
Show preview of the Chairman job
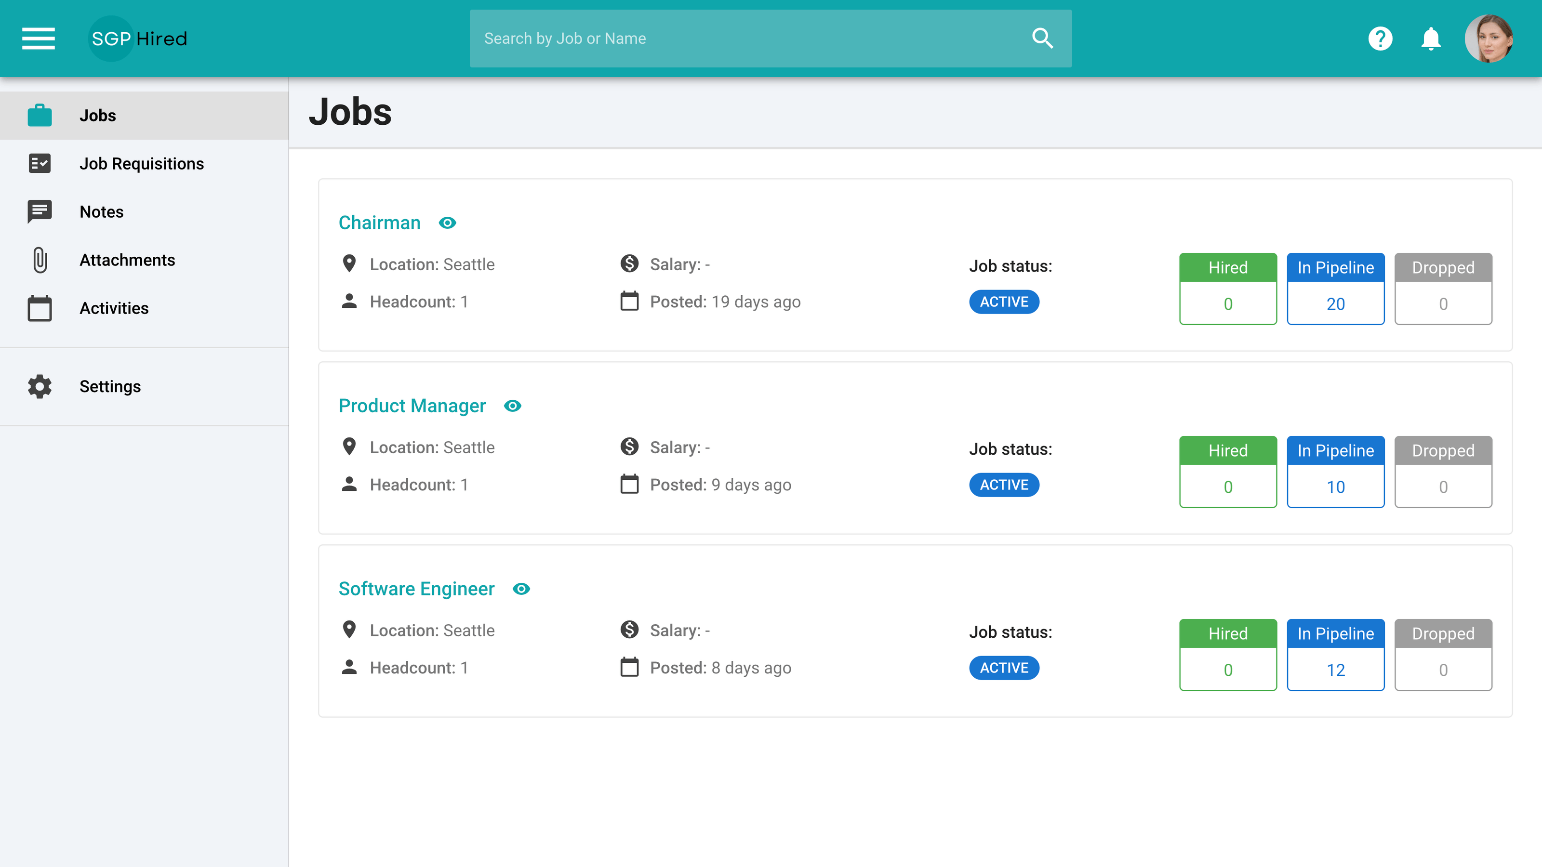pyautogui.click(x=448, y=223)
